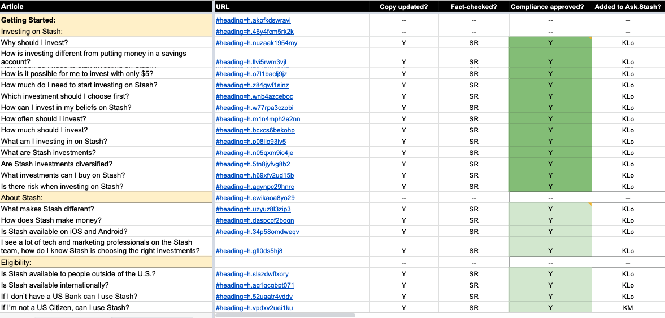The height and width of the screenshot is (318, 665).
Task: Select the dark green compliance cell for "Why should I invest?"
Action: click(x=550, y=43)
